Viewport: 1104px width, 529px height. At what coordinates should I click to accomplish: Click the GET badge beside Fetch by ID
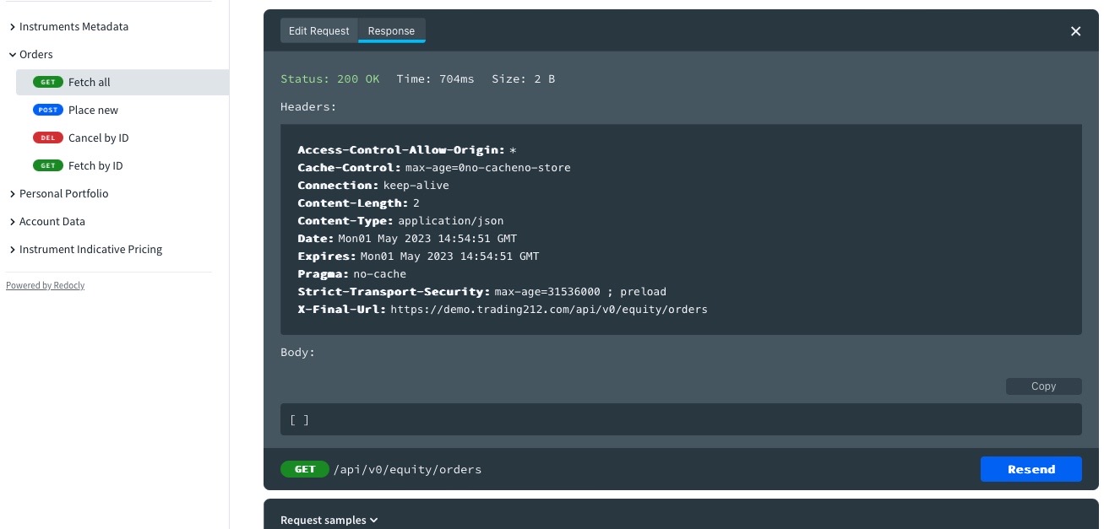click(48, 165)
